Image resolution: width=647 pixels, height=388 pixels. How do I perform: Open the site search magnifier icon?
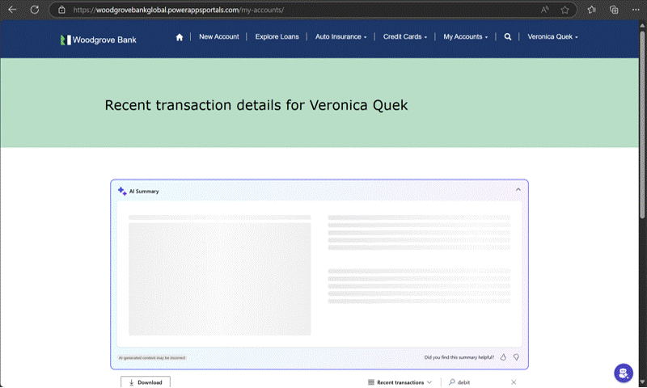tap(508, 36)
